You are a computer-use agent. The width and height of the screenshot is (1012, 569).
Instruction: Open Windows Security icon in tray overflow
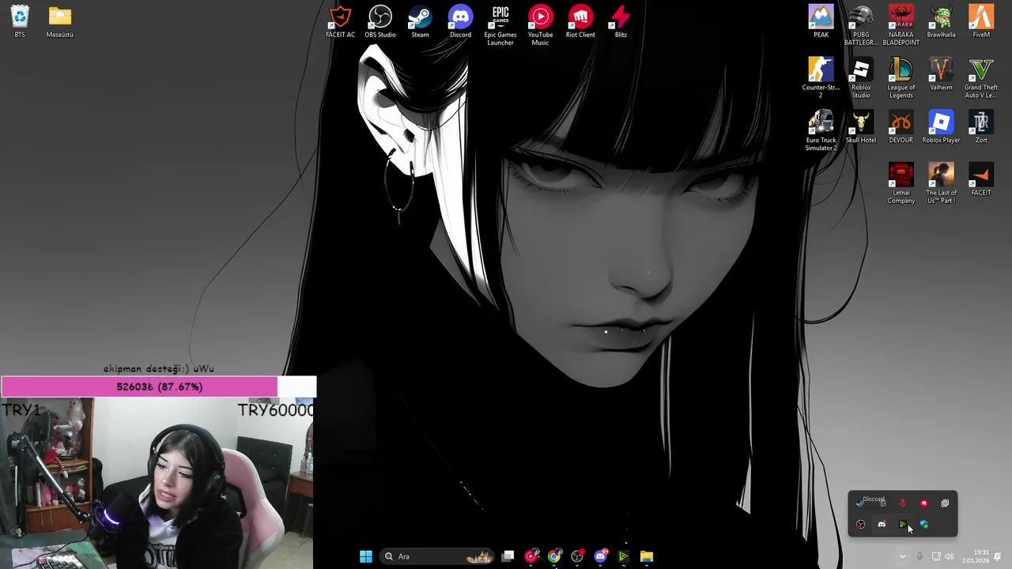924,524
